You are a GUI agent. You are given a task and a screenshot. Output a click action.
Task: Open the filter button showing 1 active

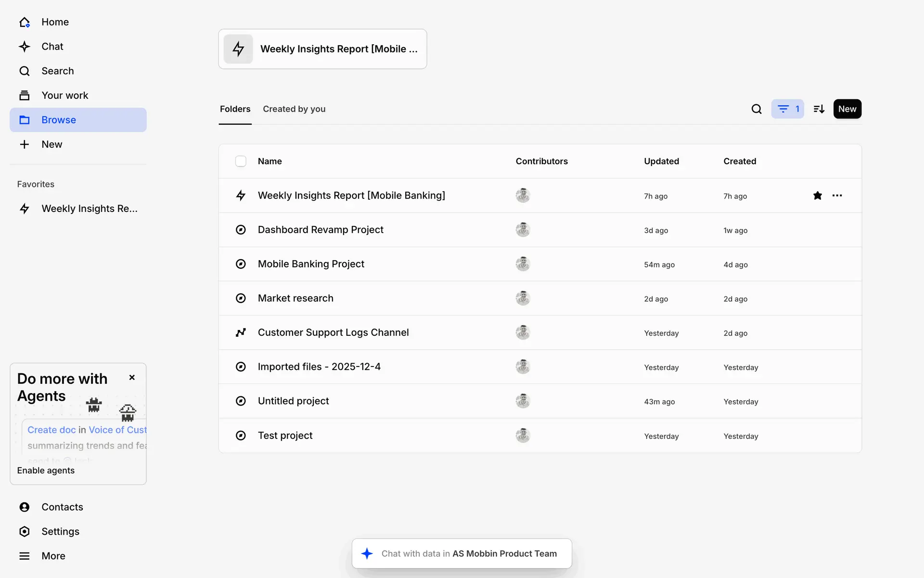coord(787,109)
